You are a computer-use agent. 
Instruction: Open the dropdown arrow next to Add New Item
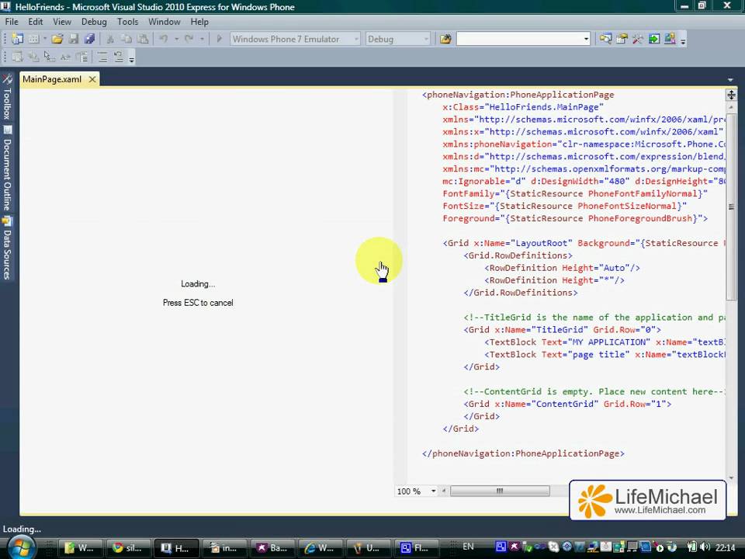pos(45,39)
